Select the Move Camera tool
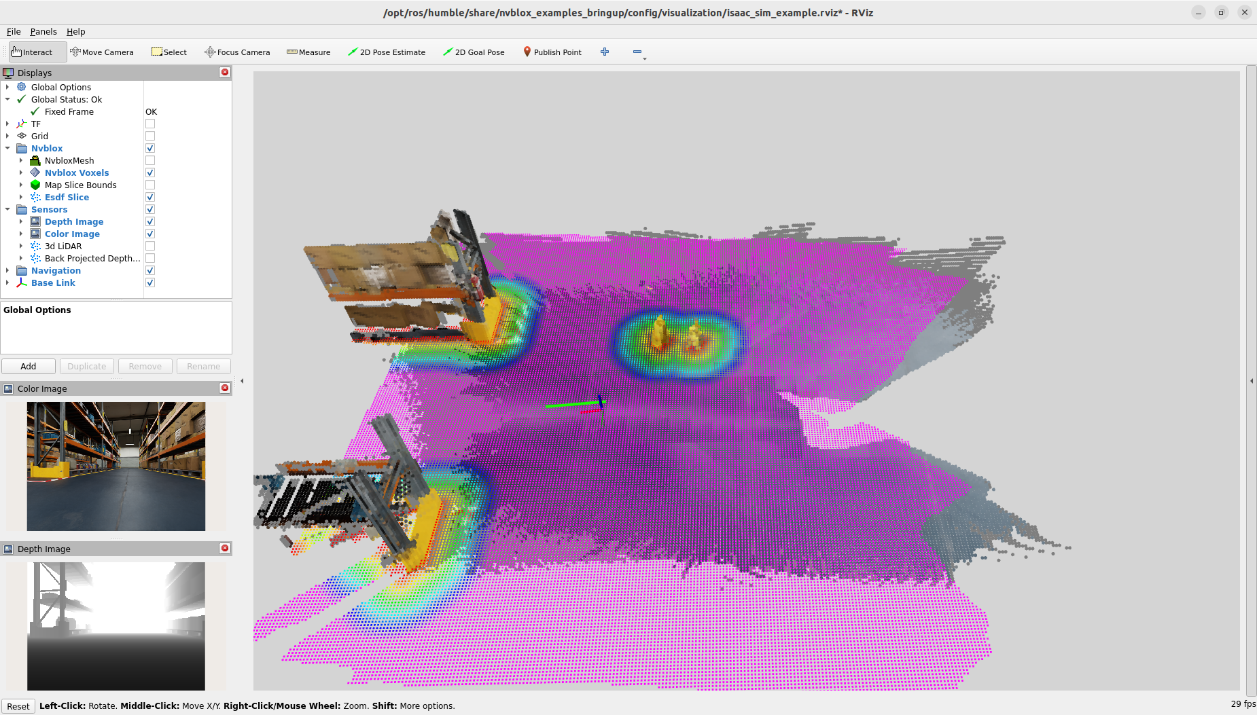 click(x=102, y=52)
